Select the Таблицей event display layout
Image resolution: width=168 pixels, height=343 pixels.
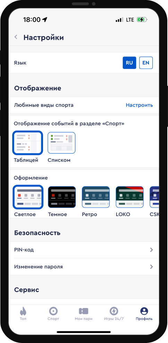pos(28,143)
